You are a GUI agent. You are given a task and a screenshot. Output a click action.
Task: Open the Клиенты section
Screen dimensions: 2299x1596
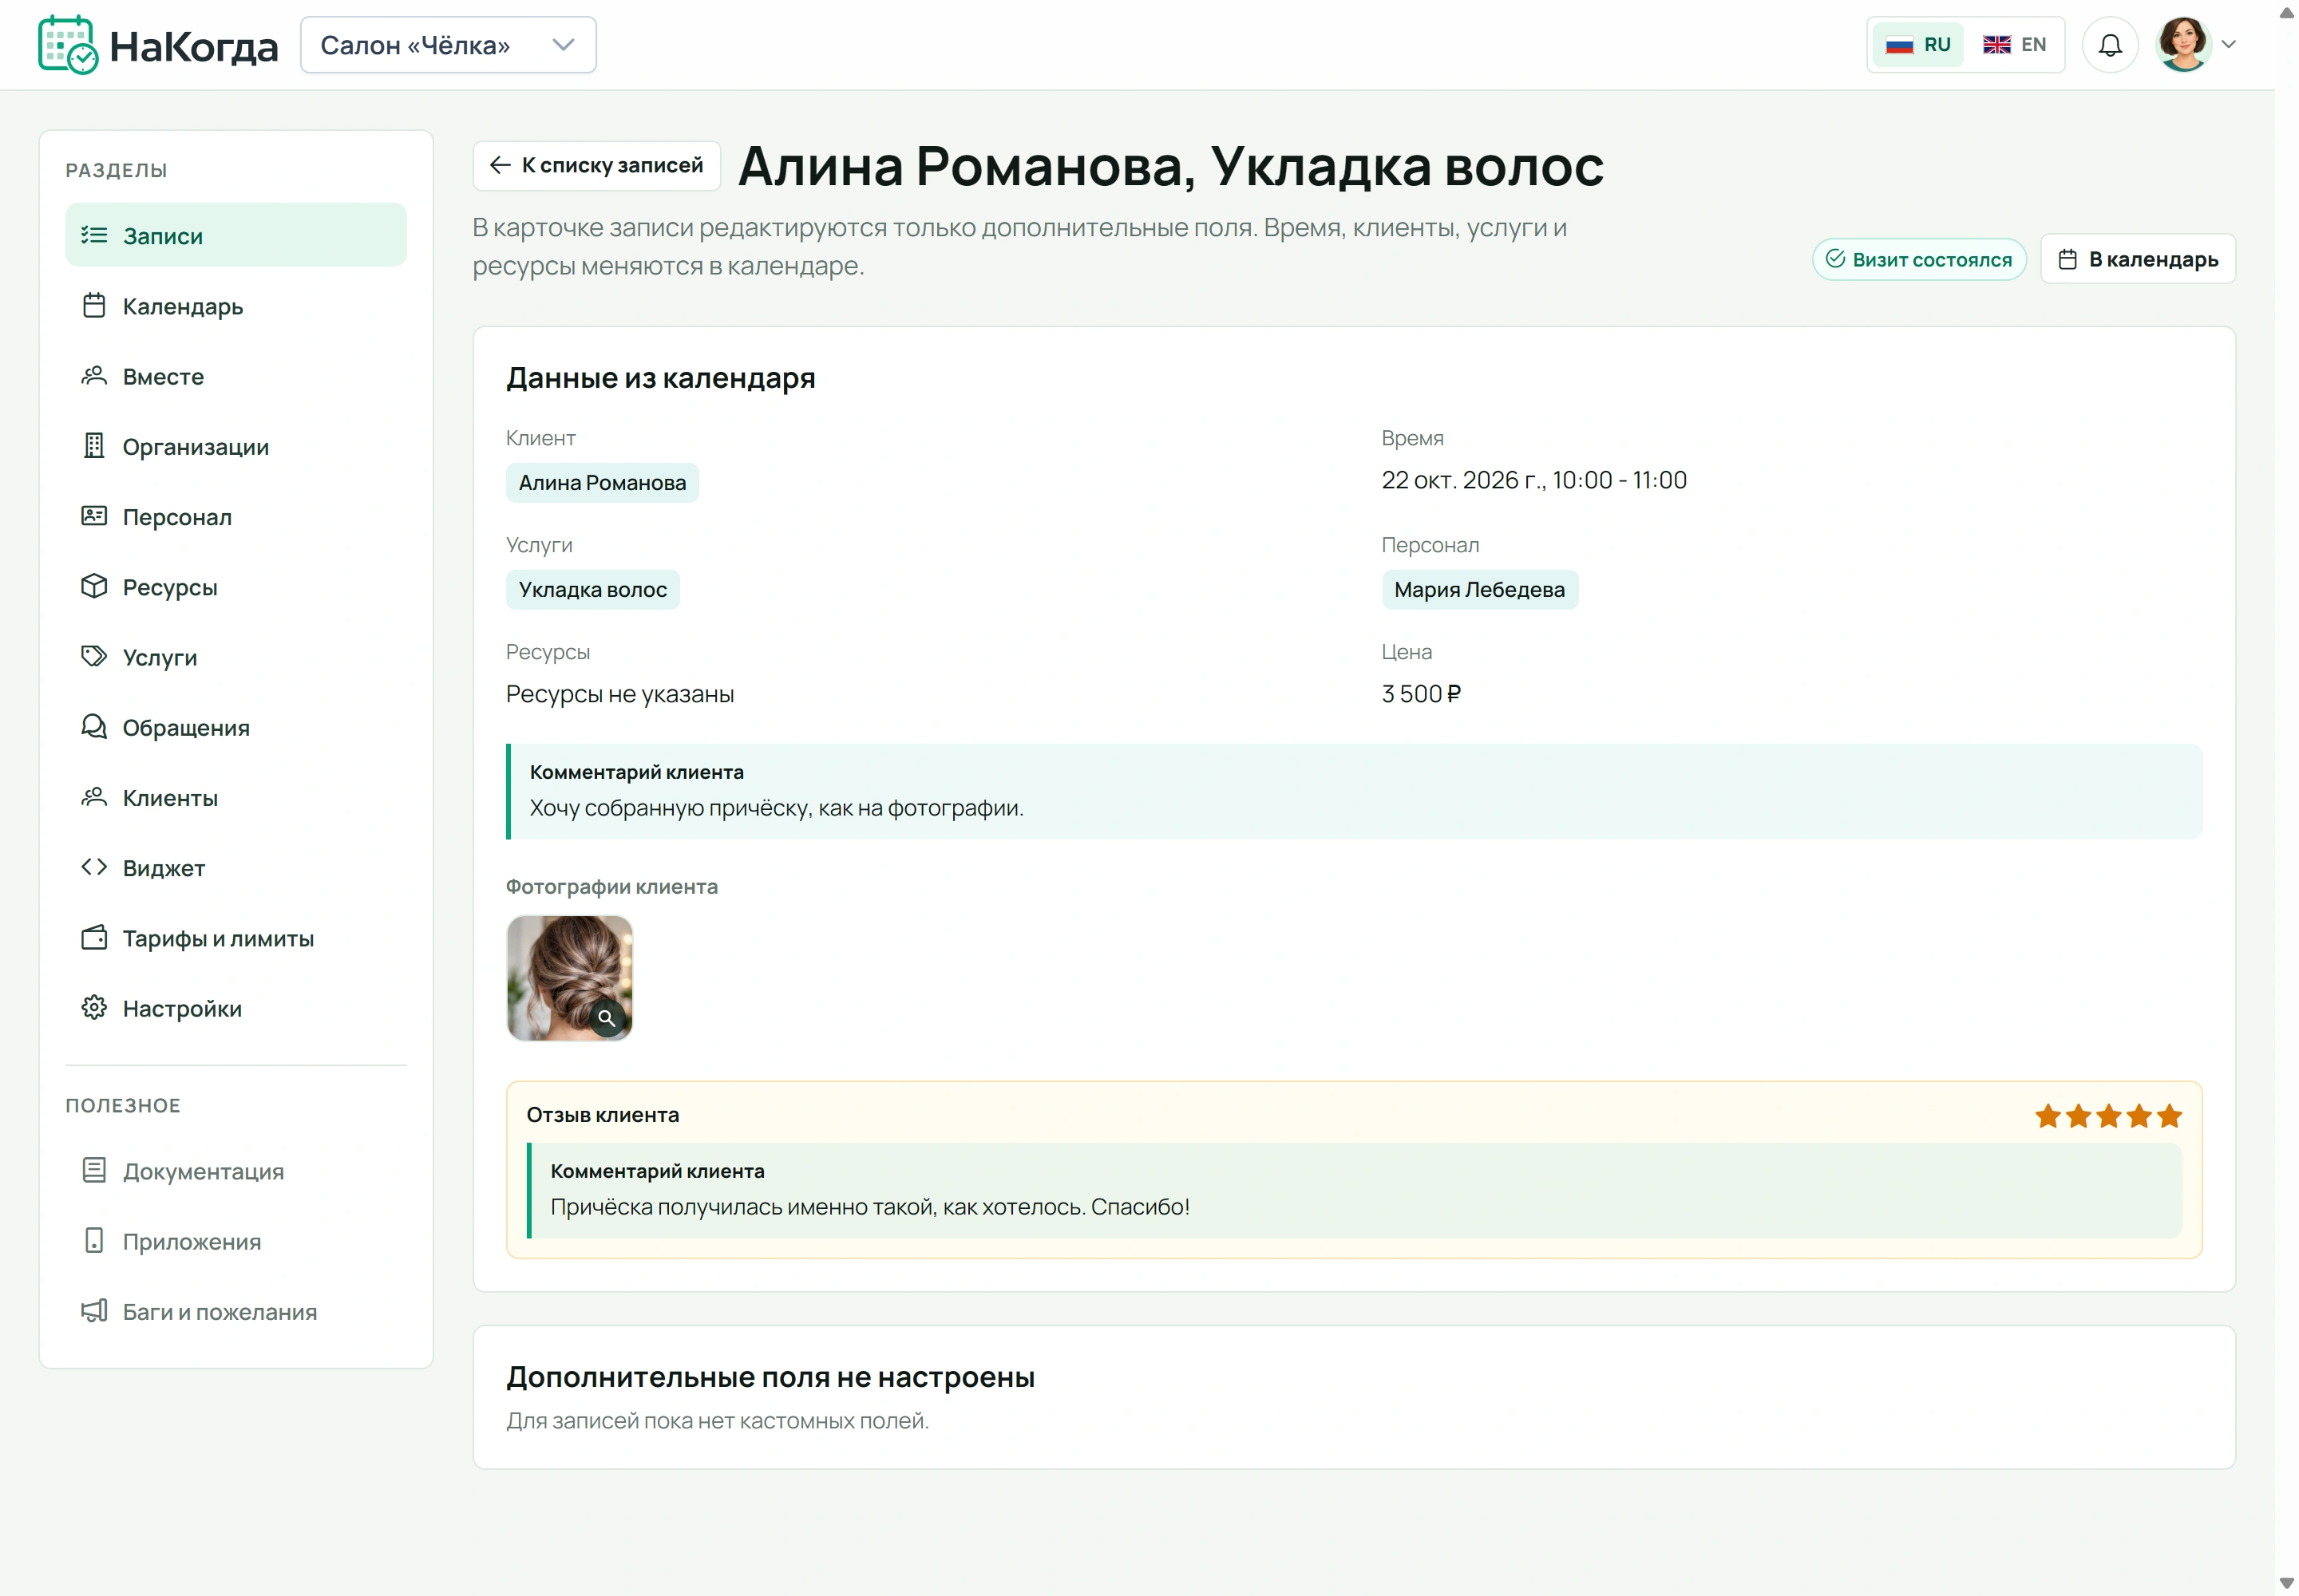click(236, 797)
